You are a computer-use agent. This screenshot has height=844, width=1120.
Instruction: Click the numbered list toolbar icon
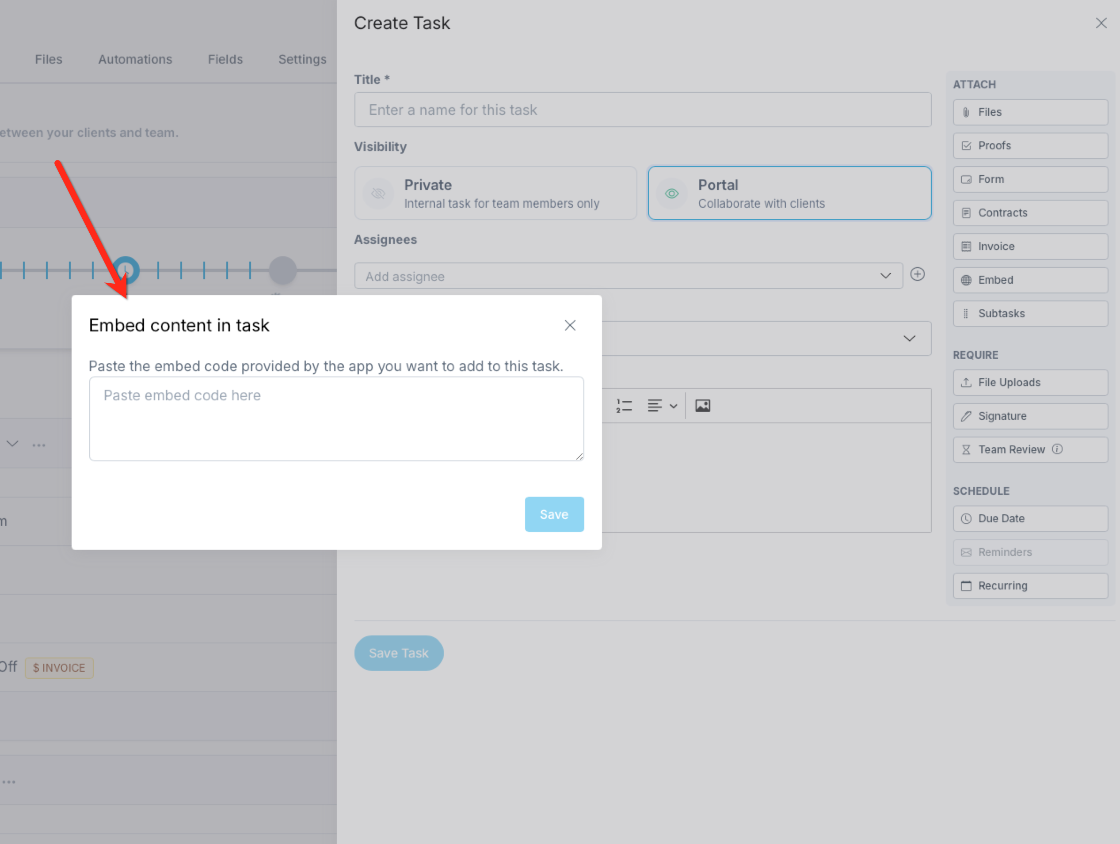pos(624,406)
